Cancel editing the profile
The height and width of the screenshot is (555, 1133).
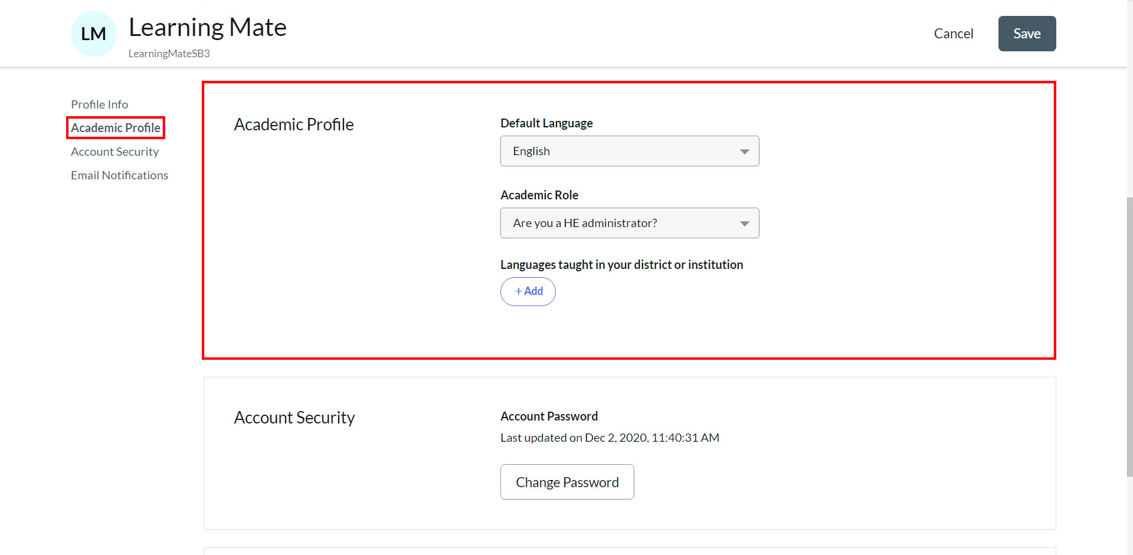954,34
